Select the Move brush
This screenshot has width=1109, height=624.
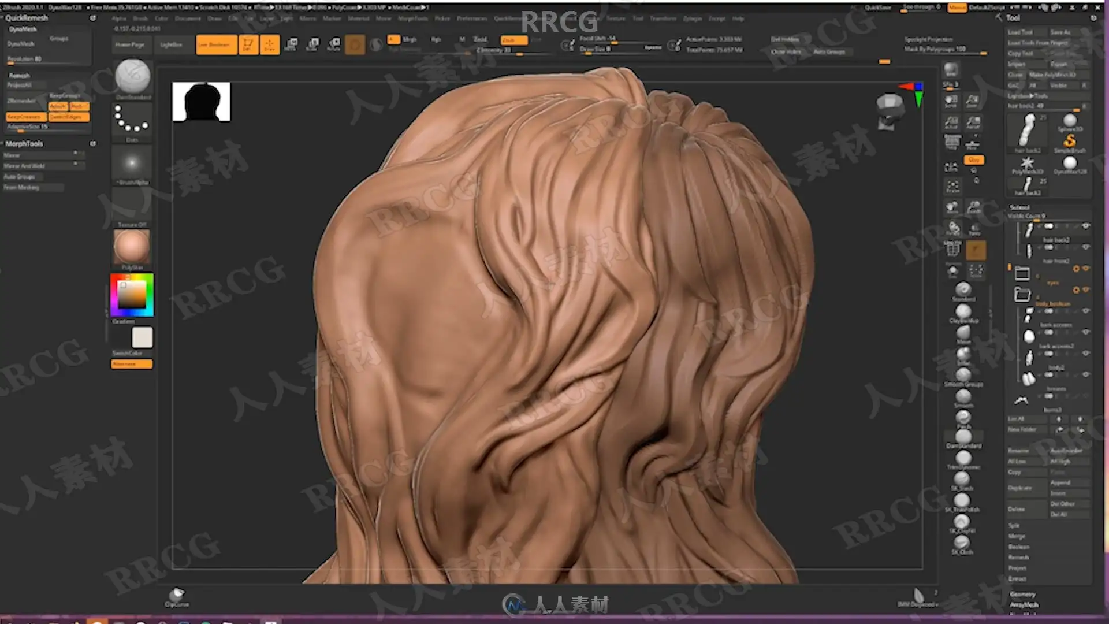click(963, 334)
